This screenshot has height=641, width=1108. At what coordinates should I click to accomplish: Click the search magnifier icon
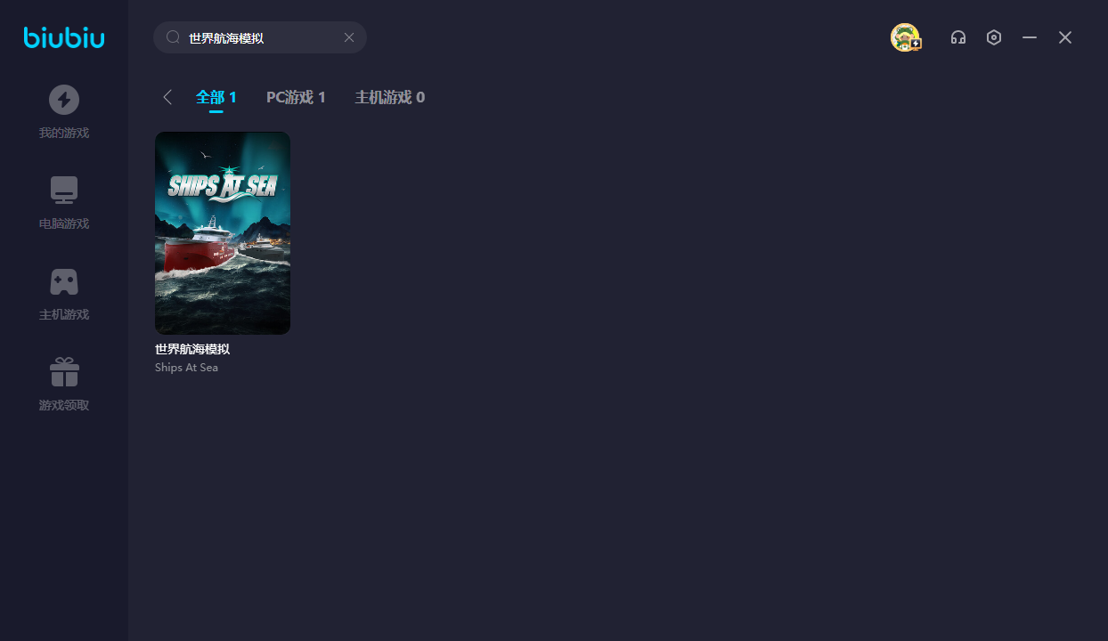tap(174, 37)
